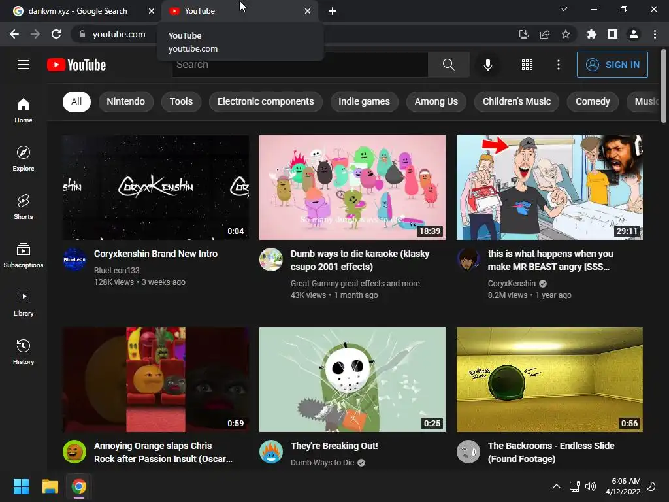
Task: Bookmark this page with the star icon
Action: 566,34
